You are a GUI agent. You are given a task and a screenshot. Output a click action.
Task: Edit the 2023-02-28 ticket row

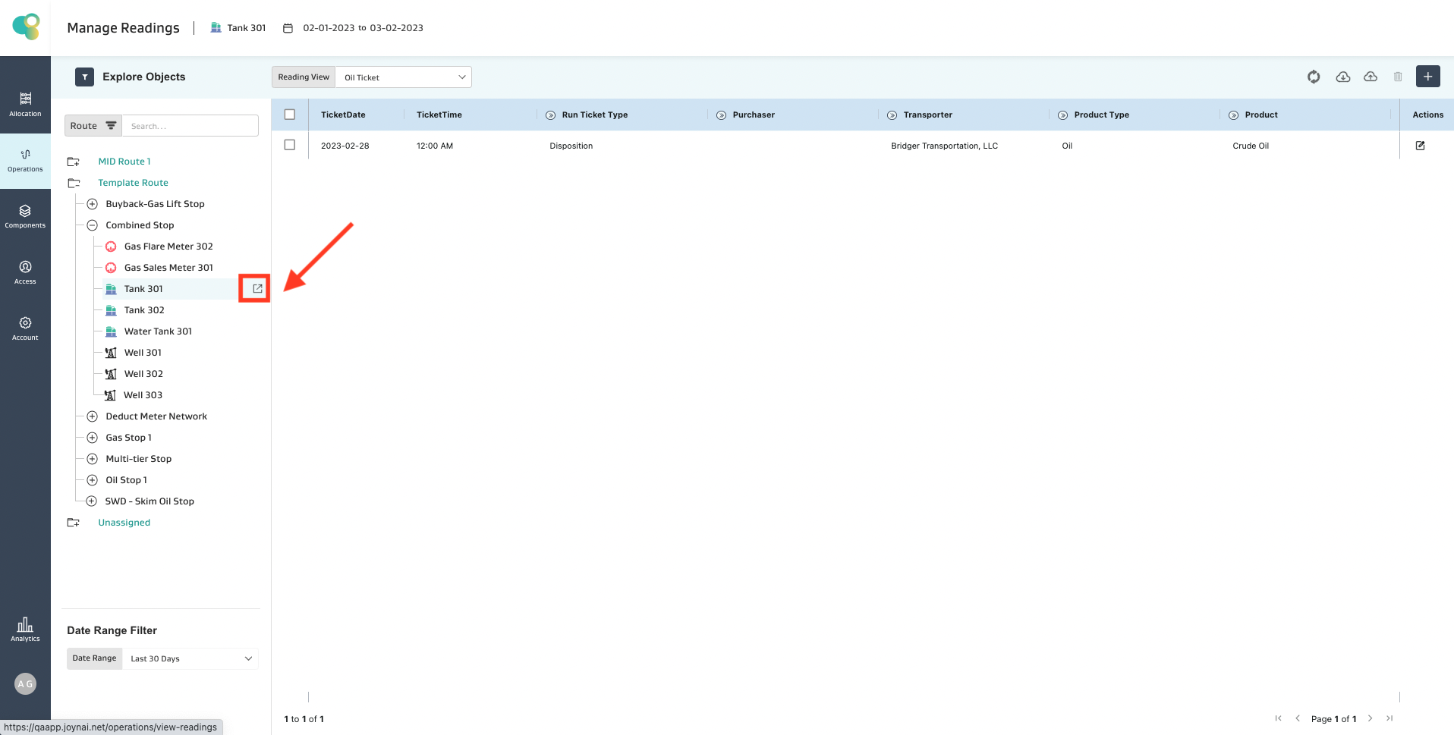coord(1420,146)
